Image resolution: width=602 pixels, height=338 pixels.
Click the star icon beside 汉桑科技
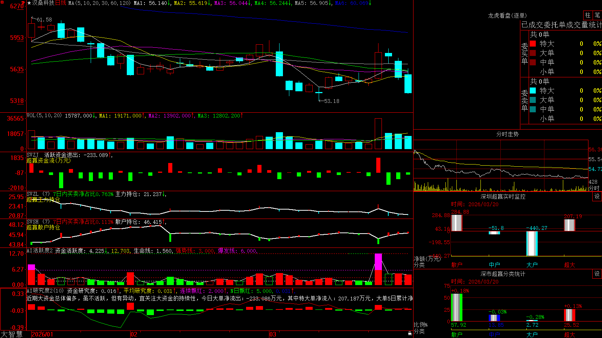pos(29,3)
